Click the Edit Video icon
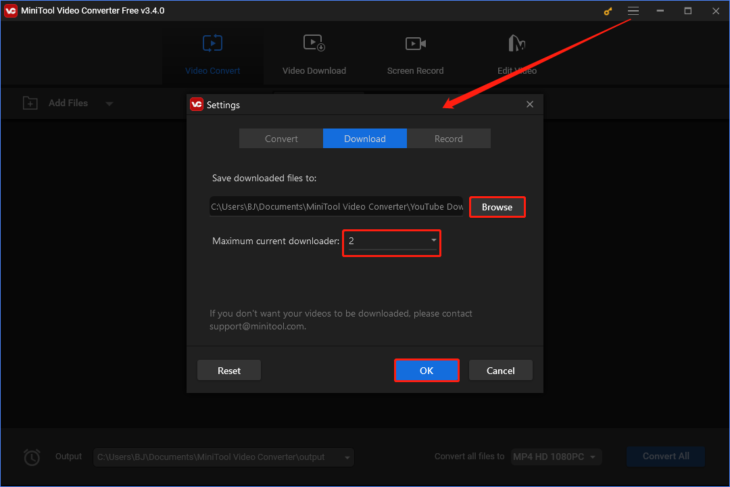The height and width of the screenshot is (487, 730). (517, 43)
